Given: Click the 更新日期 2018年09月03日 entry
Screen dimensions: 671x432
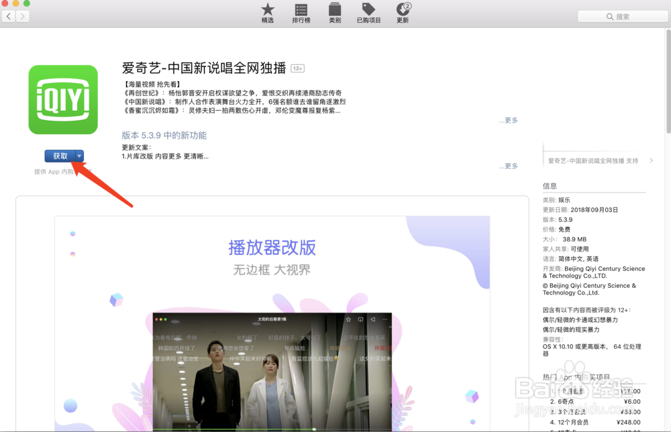Looking at the screenshot, I should click(580, 210).
